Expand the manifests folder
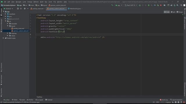Viewport: 186px width, 104px height. [6, 14]
